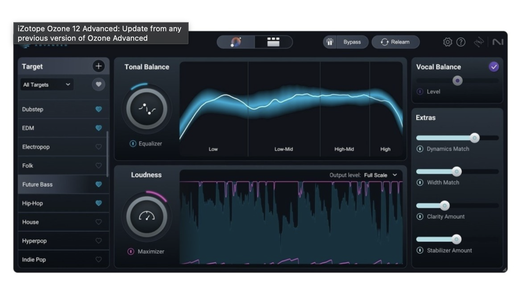Screen dimensions: 519x282
Task: Favorite Indie Pop with heart icon
Action: [99, 260]
